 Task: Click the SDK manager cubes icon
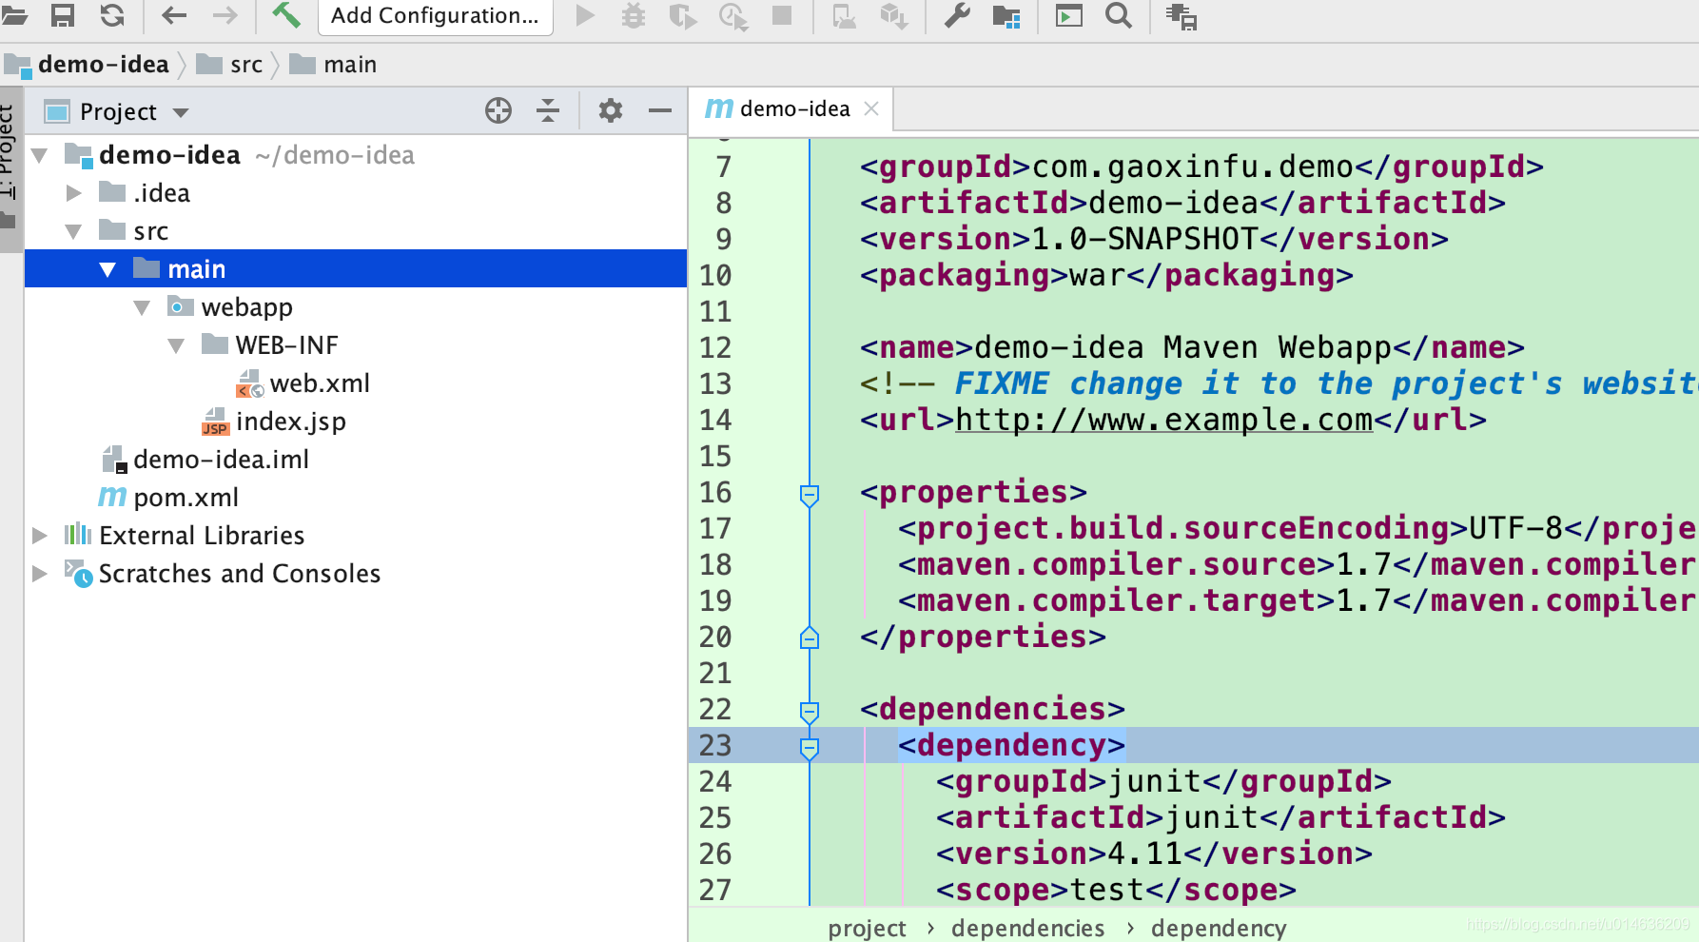(893, 16)
